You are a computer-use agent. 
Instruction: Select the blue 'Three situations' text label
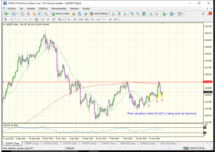(x=162, y=114)
